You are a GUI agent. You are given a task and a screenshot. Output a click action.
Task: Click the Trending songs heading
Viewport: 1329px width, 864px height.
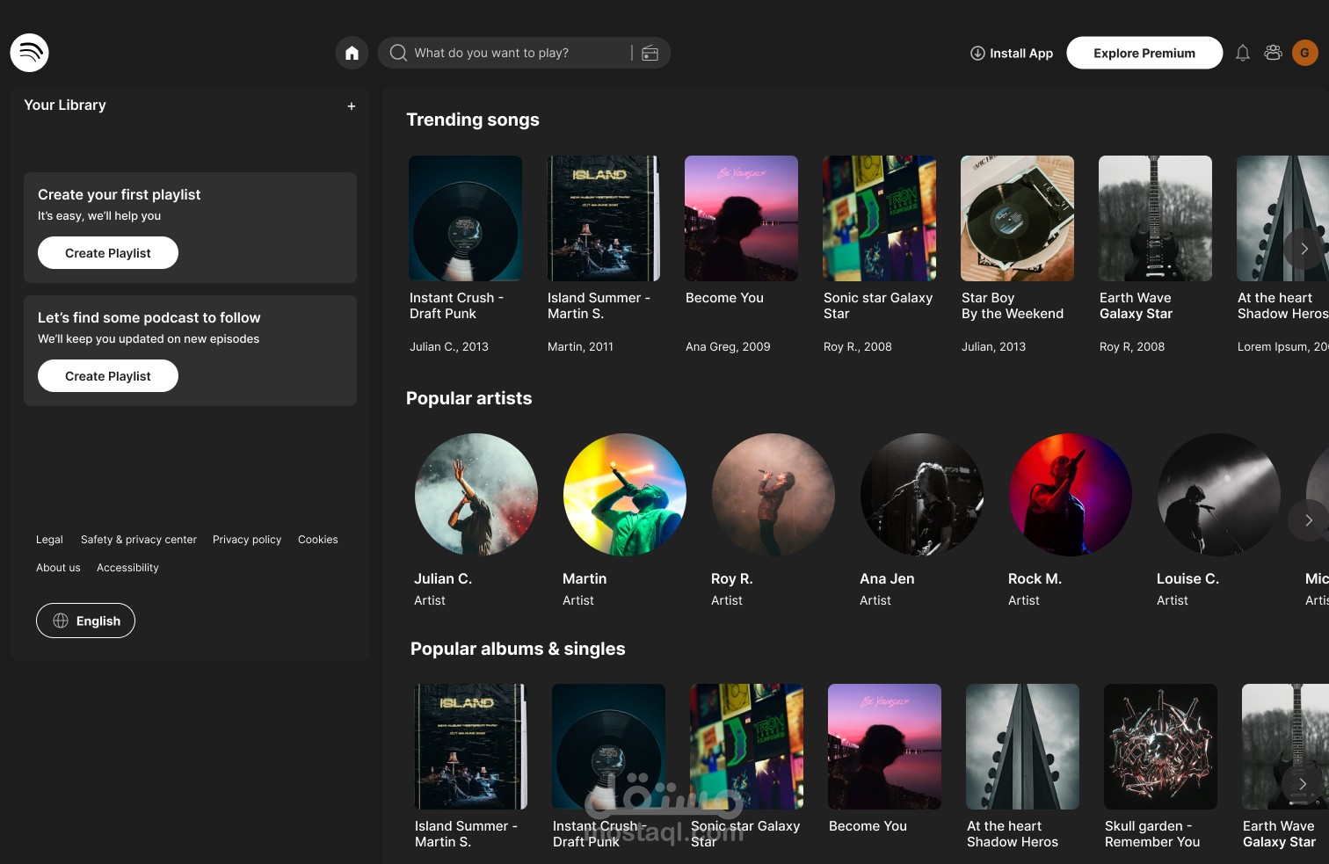(473, 120)
